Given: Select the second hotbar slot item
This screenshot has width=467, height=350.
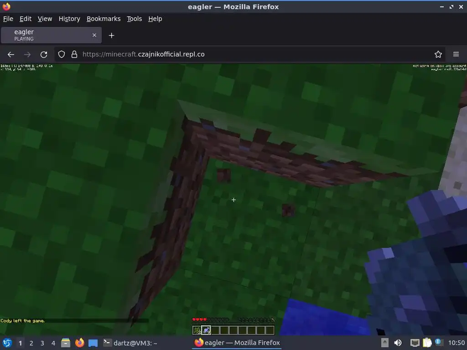Looking at the screenshot, I should 206,330.
